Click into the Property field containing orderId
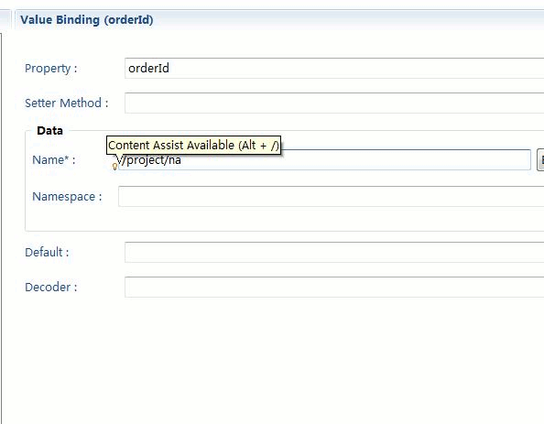Viewport: 544px width, 424px height. (x=334, y=69)
